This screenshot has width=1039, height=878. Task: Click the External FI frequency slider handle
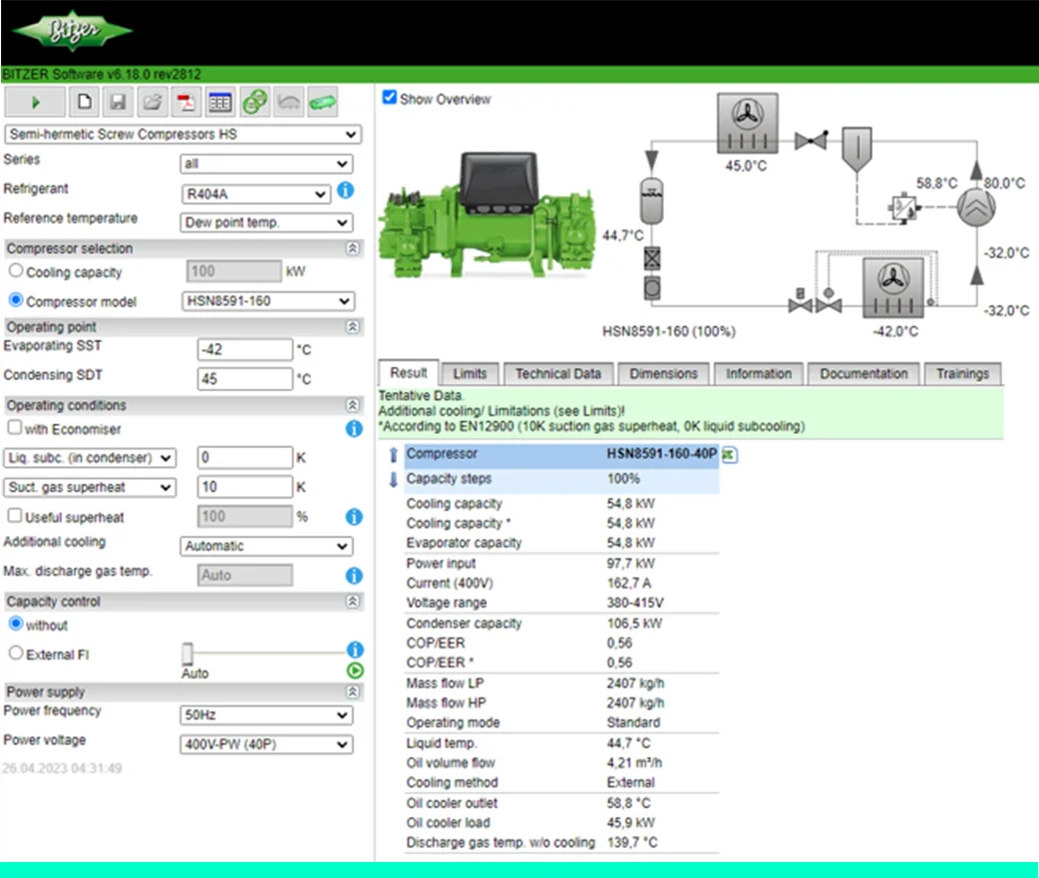pyautogui.click(x=186, y=654)
